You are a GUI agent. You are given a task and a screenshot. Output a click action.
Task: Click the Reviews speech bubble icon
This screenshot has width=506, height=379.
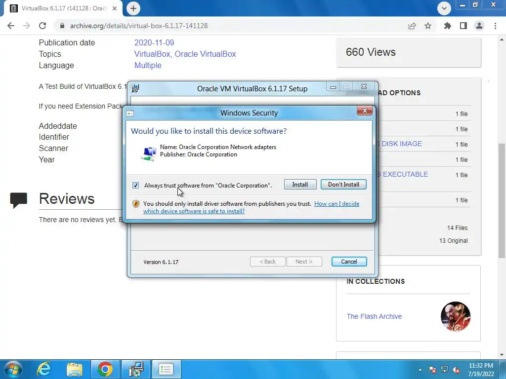[19, 200]
